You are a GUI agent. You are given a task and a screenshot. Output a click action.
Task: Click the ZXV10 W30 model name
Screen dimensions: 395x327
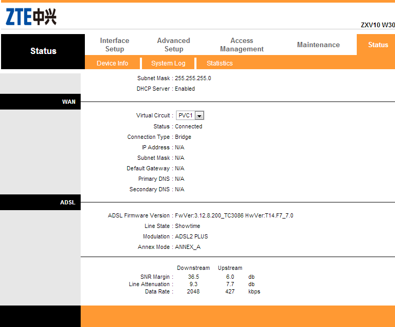(x=378, y=25)
